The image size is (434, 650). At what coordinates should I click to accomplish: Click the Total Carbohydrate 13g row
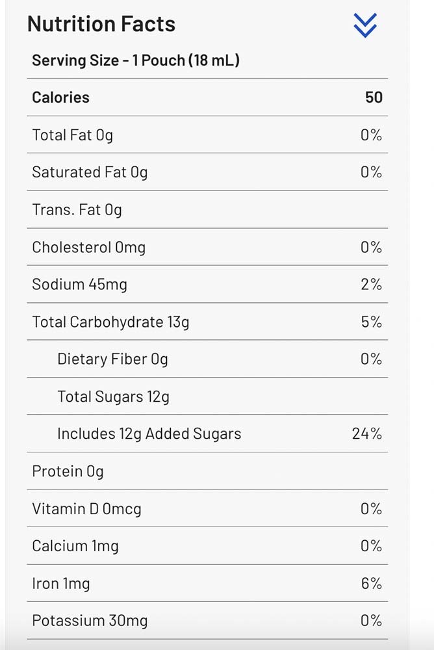pyautogui.click(x=110, y=322)
